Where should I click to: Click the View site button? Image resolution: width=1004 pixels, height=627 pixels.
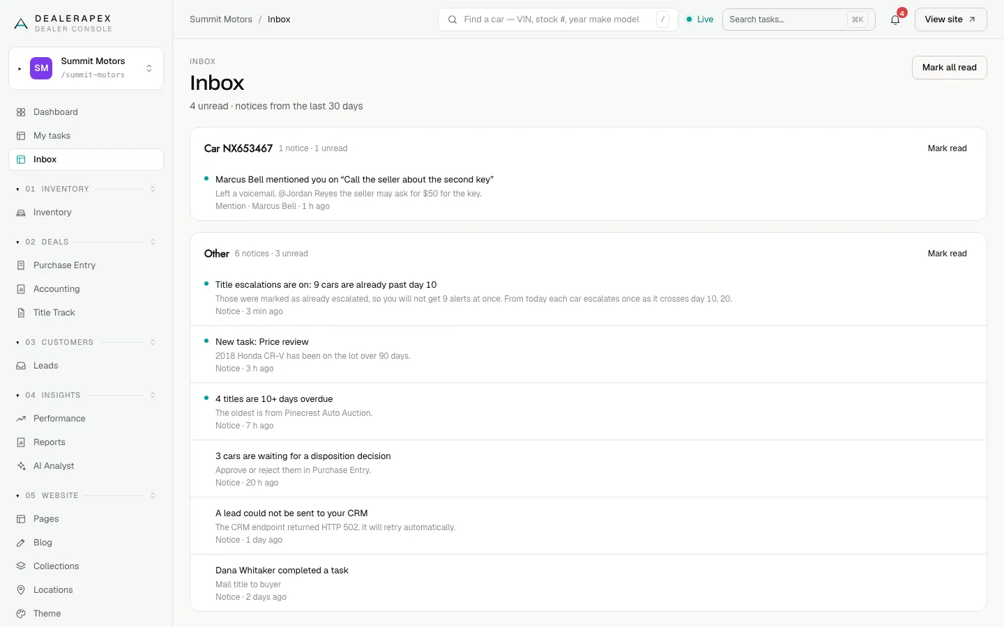click(x=950, y=20)
